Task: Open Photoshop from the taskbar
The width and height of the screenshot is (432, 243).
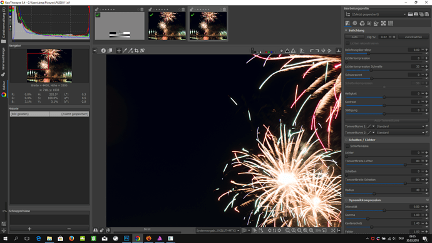Action: point(126,239)
